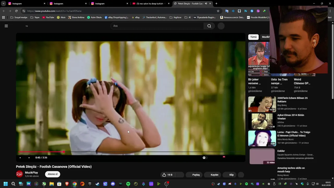Mute the video using the volume icon
Viewport: 334px width, 188px height.
[29, 157]
